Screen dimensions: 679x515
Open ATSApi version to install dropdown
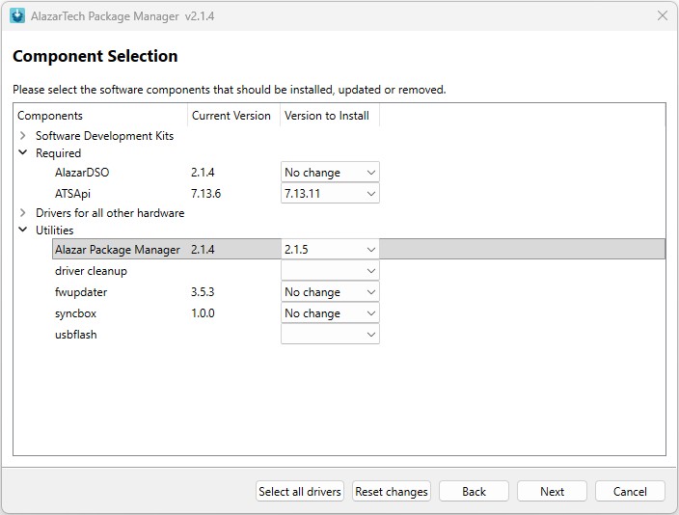[330, 194]
